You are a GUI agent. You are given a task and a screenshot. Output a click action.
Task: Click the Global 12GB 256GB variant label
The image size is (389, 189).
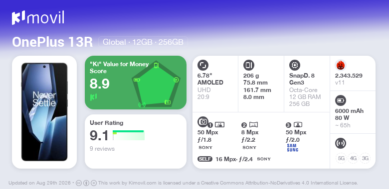point(143,42)
